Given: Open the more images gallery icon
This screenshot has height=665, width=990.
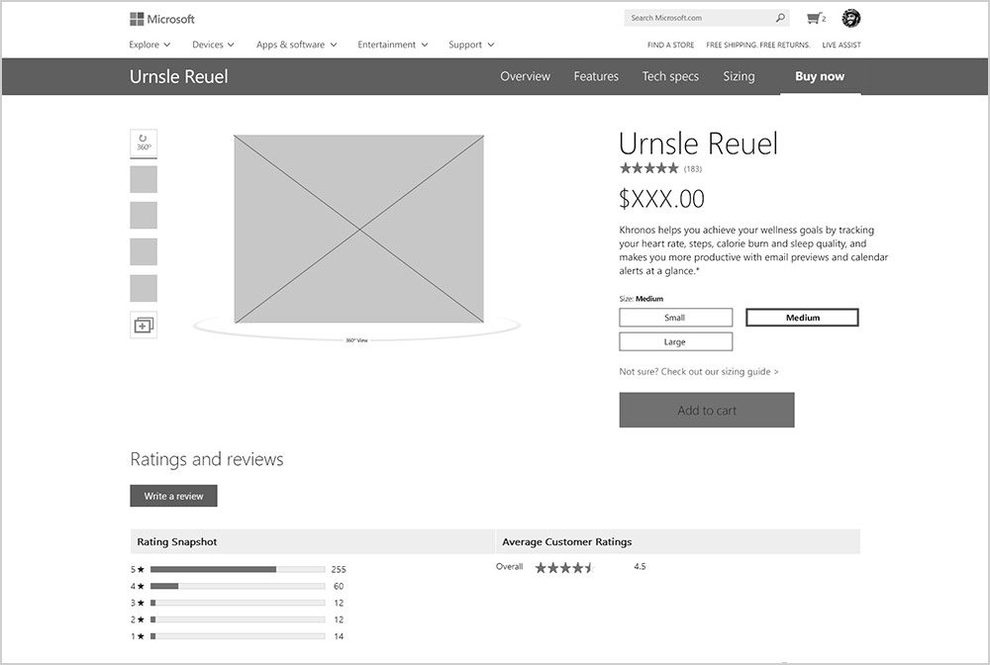Looking at the screenshot, I should [144, 325].
